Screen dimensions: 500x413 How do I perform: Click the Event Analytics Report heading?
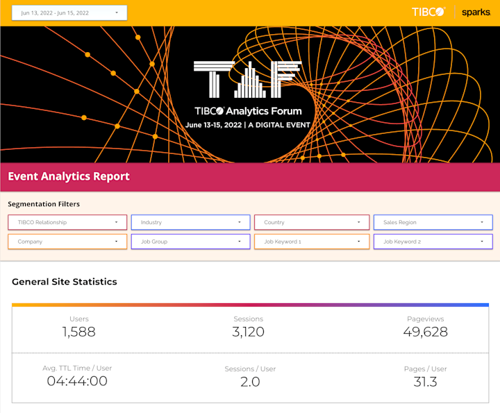pos(69,176)
